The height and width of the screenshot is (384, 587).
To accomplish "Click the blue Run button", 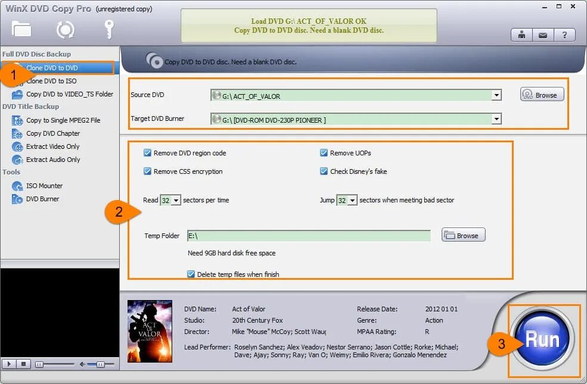I will click(542, 339).
